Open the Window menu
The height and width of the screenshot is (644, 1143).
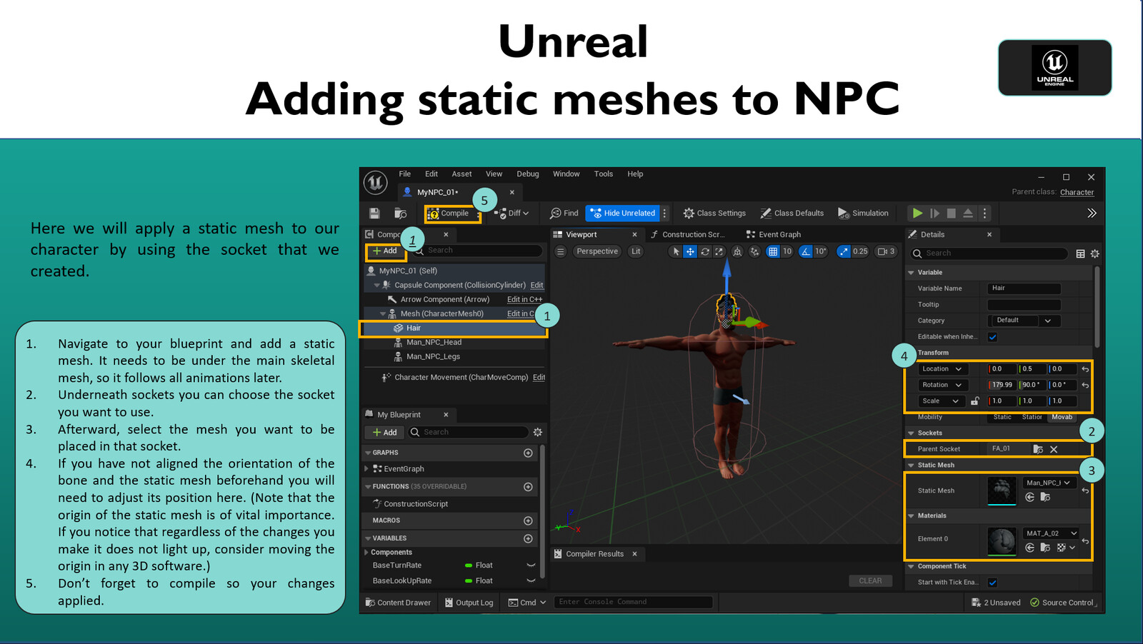click(566, 173)
